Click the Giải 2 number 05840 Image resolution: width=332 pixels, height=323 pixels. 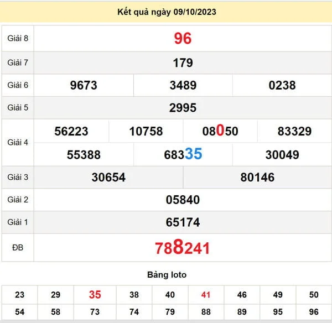pos(183,200)
